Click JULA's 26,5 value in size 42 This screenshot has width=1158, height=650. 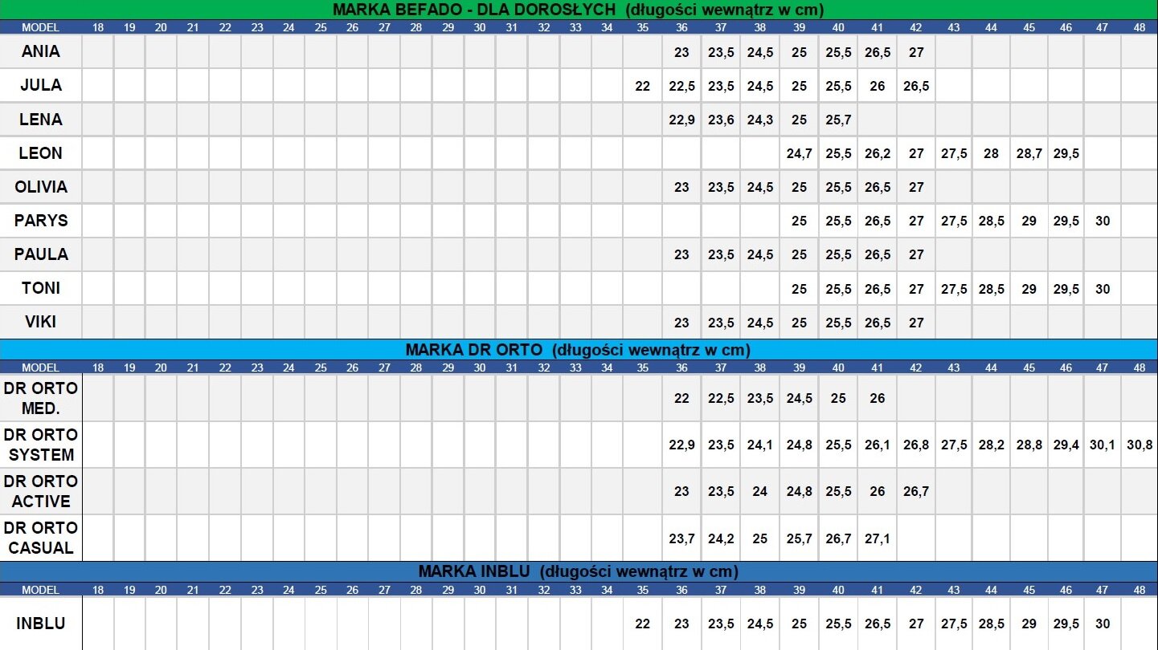click(916, 86)
